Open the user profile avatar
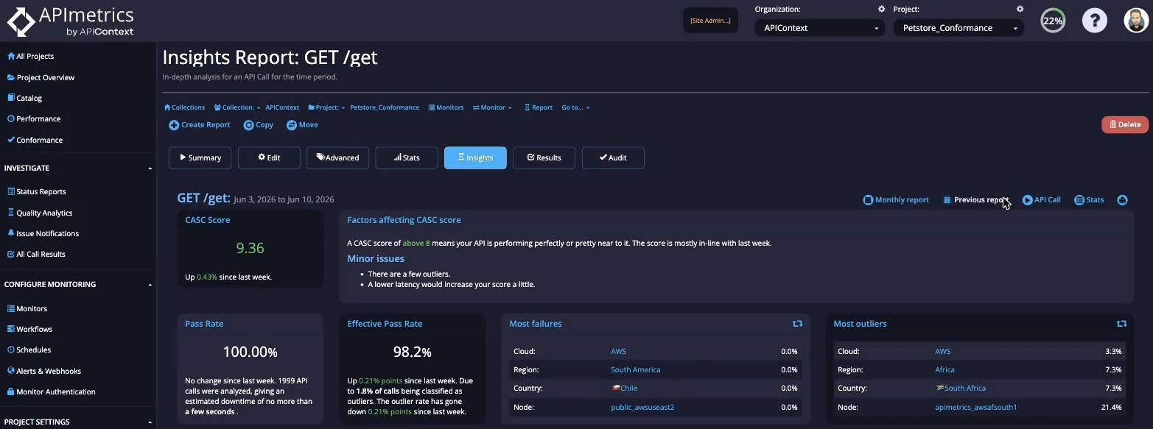Image resolution: width=1153 pixels, height=429 pixels. (x=1137, y=21)
